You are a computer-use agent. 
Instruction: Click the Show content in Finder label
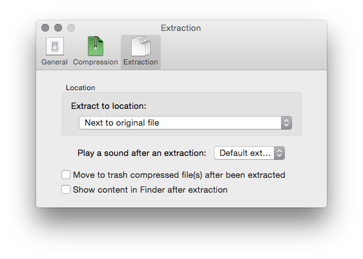[x=150, y=190]
